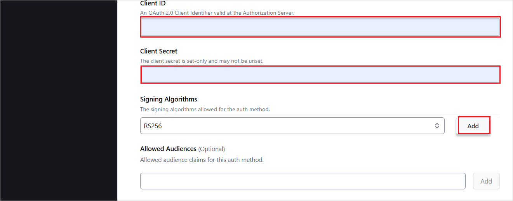Open the RS256 signing algorithm dropdown
The width and height of the screenshot is (513, 201).
pyautogui.click(x=292, y=126)
